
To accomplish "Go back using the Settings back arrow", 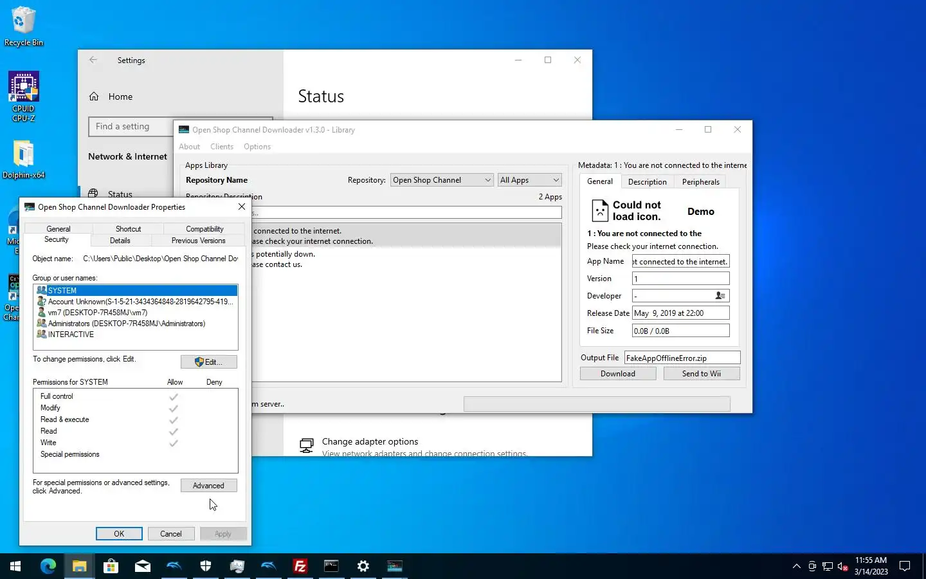I will (x=93, y=60).
